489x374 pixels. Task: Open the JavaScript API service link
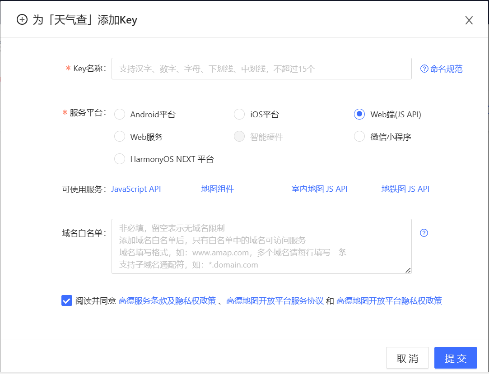(136, 189)
